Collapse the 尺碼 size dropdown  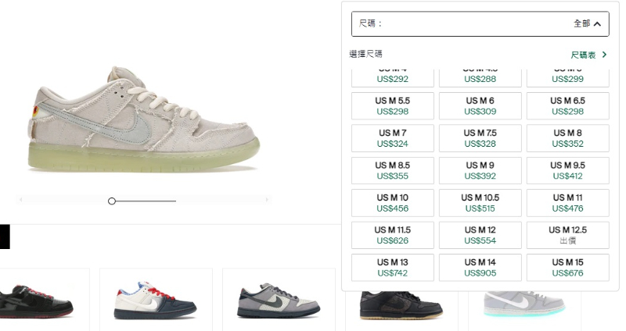point(480,24)
